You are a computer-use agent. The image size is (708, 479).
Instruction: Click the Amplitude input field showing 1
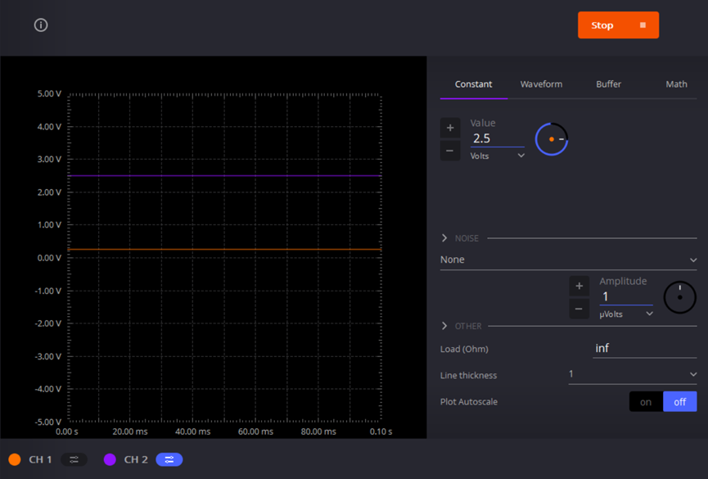point(626,297)
